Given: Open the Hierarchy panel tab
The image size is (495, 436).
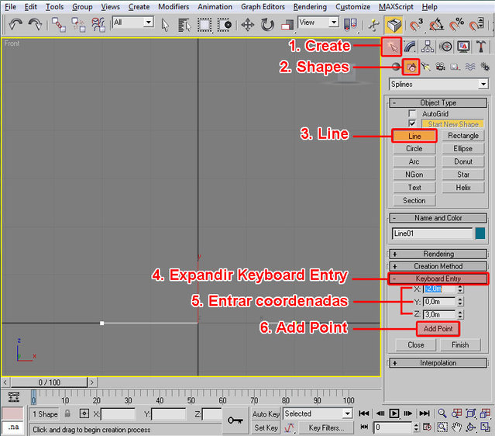Looking at the screenshot, I should (428, 47).
